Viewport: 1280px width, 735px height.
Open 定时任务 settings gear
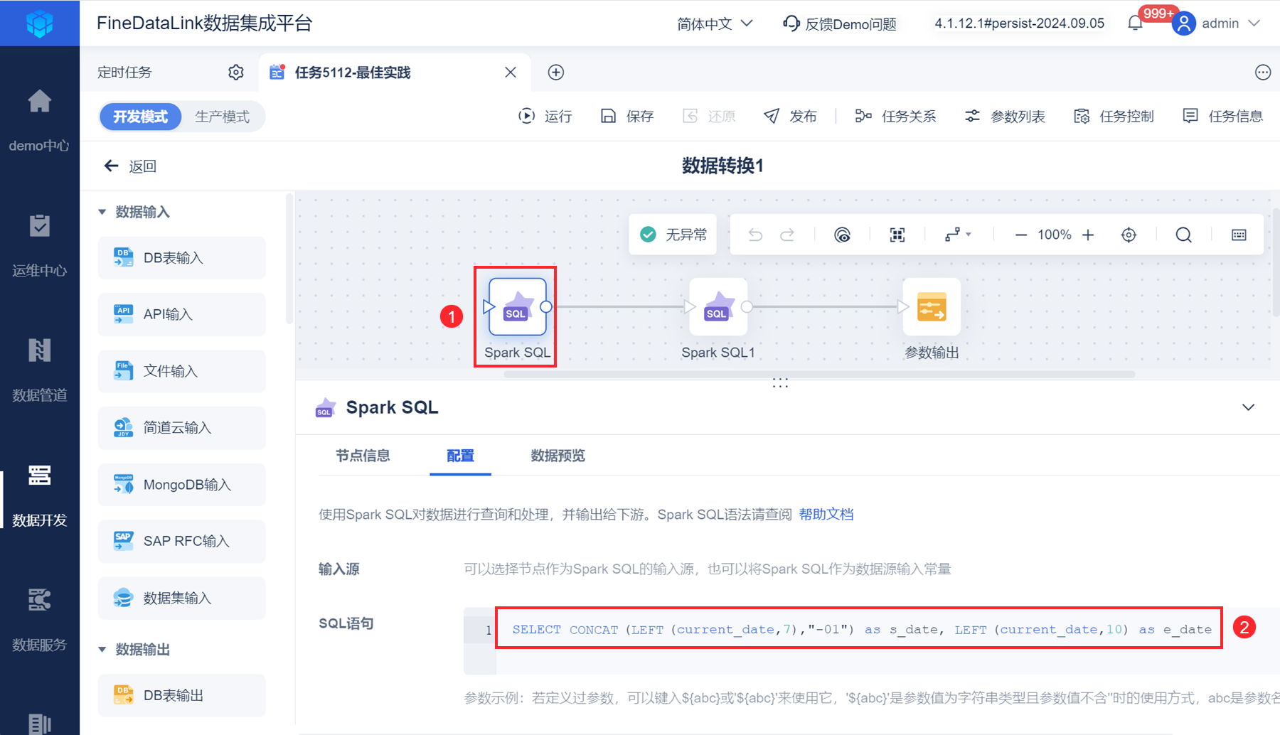(236, 73)
